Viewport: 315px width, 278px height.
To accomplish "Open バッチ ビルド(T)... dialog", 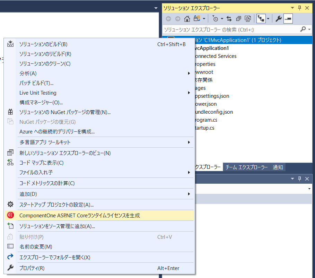I will pyautogui.click(x=99, y=83).
